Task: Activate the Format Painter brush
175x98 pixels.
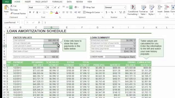Action: [x=11, y=13]
